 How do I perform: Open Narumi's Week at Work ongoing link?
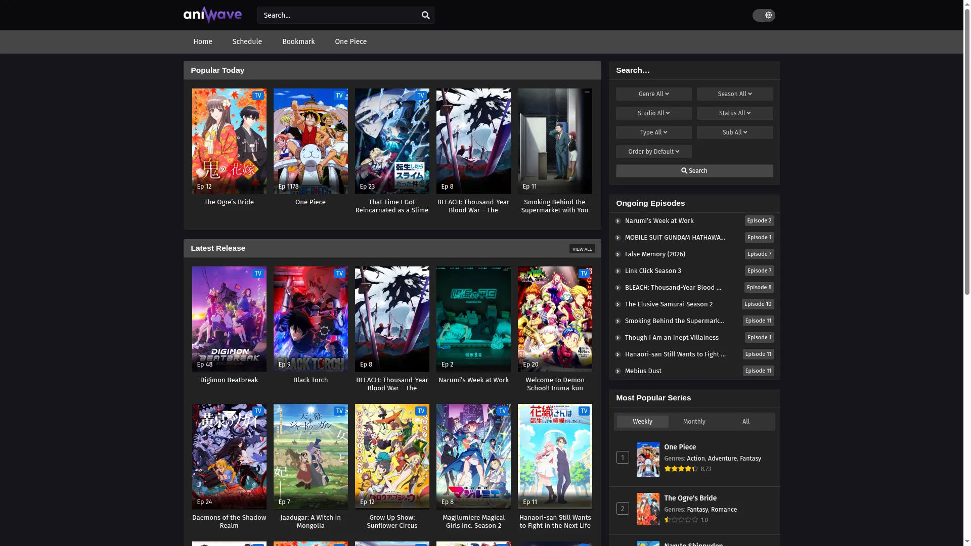coord(659,221)
